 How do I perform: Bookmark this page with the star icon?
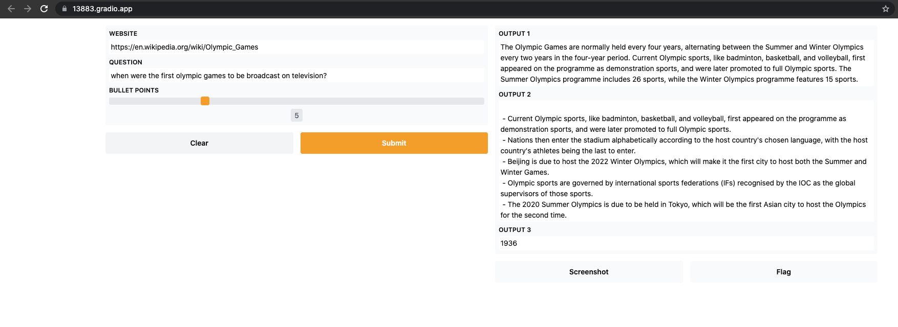[x=885, y=9]
